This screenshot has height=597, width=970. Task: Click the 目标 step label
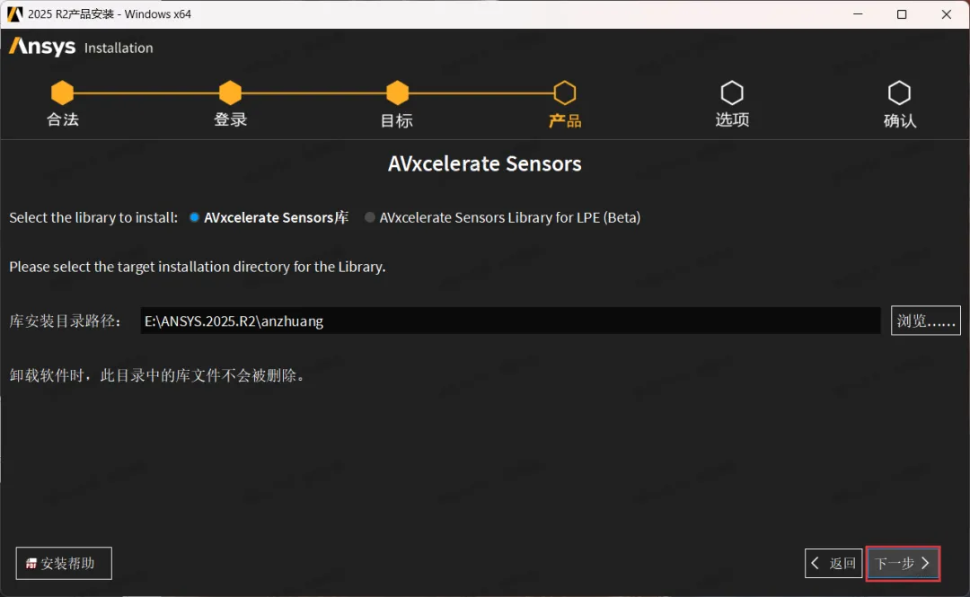point(397,120)
